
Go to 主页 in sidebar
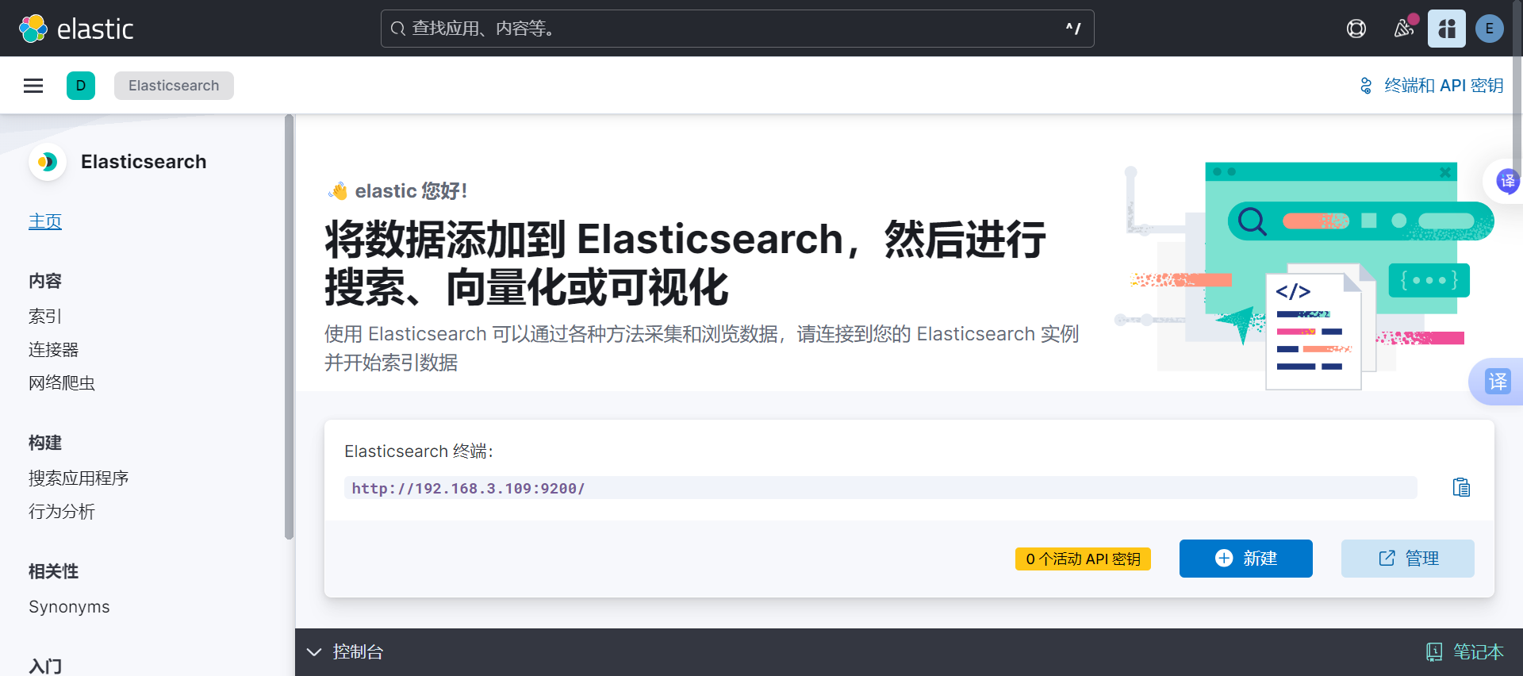(45, 221)
